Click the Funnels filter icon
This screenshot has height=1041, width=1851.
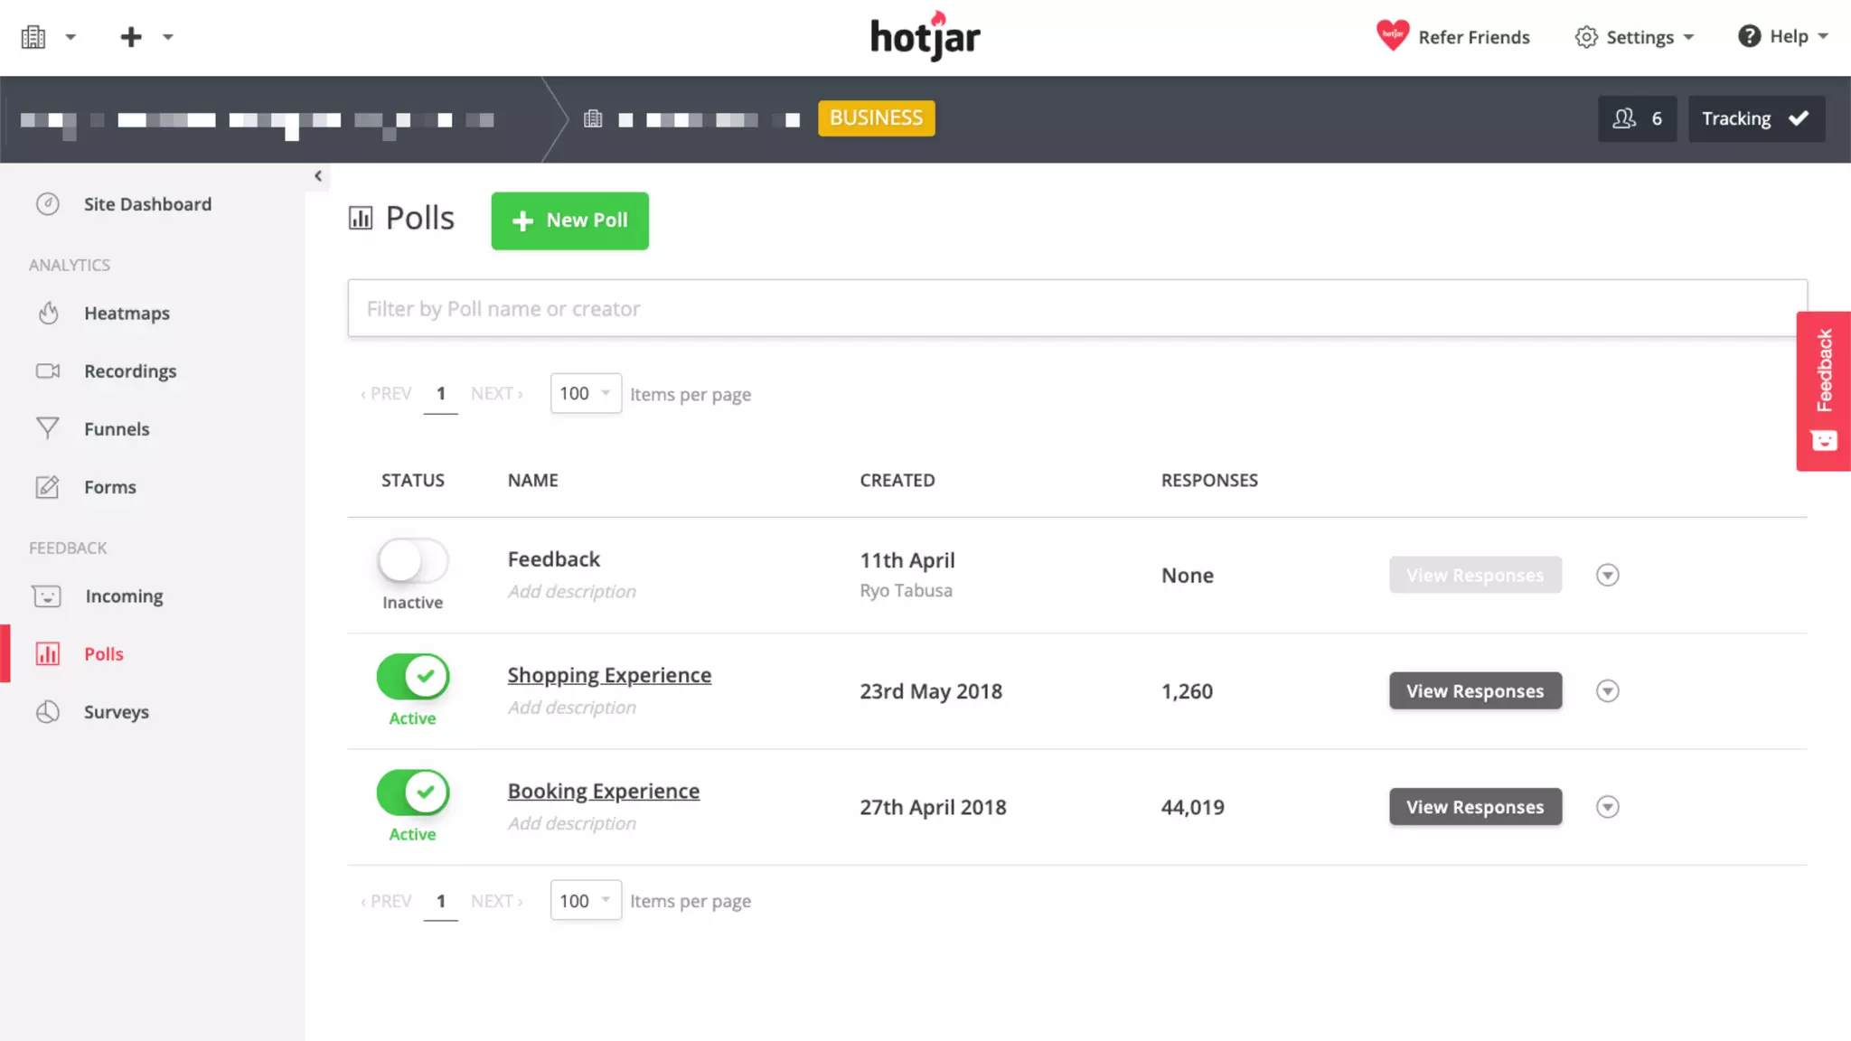pyautogui.click(x=48, y=428)
